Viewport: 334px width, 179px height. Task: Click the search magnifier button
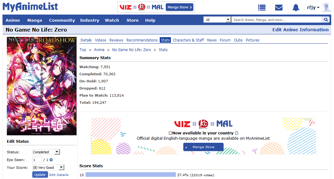[x=326, y=20]
